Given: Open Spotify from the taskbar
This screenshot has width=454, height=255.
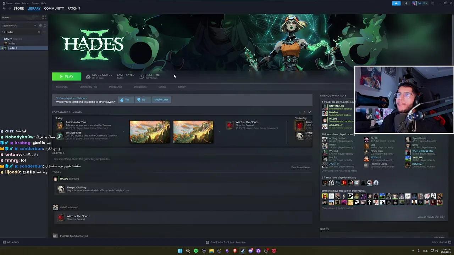Looking at the screenshot, I should coord(196,251).
